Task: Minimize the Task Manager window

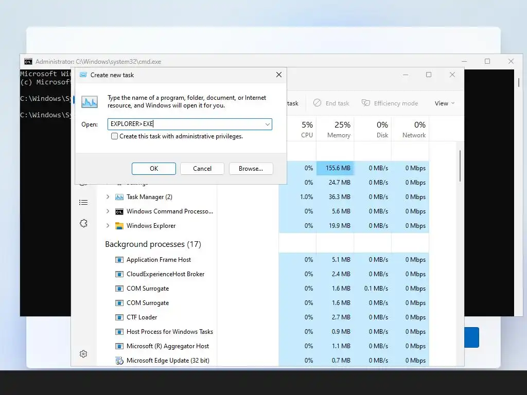Action: click(x=406, y=75)
